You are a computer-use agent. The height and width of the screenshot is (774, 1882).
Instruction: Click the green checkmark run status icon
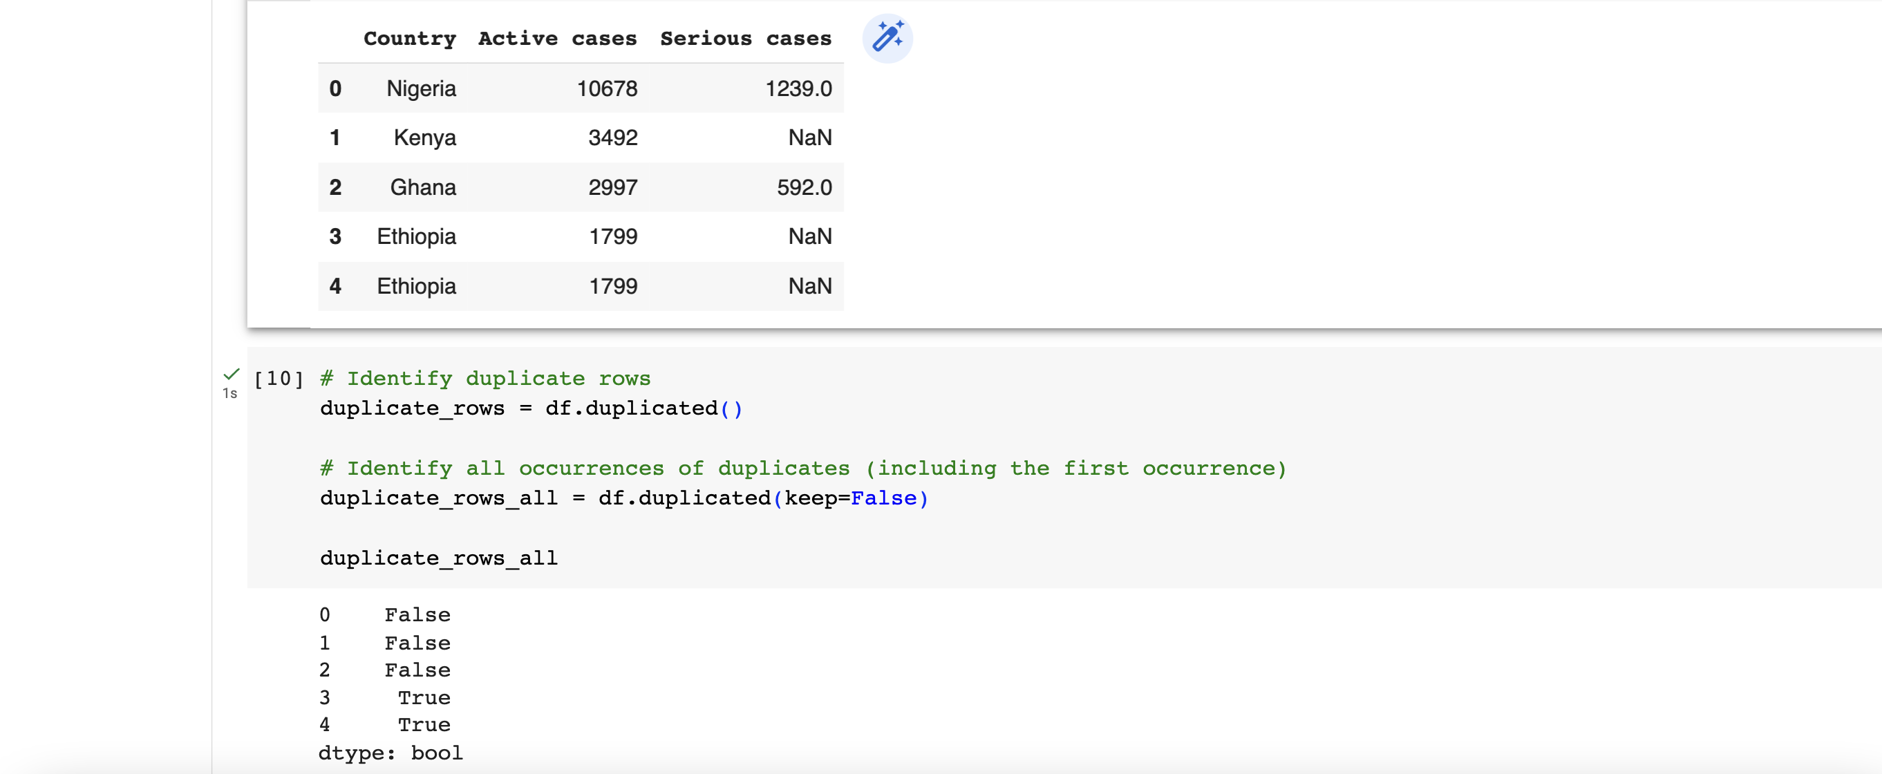[231, 375]
